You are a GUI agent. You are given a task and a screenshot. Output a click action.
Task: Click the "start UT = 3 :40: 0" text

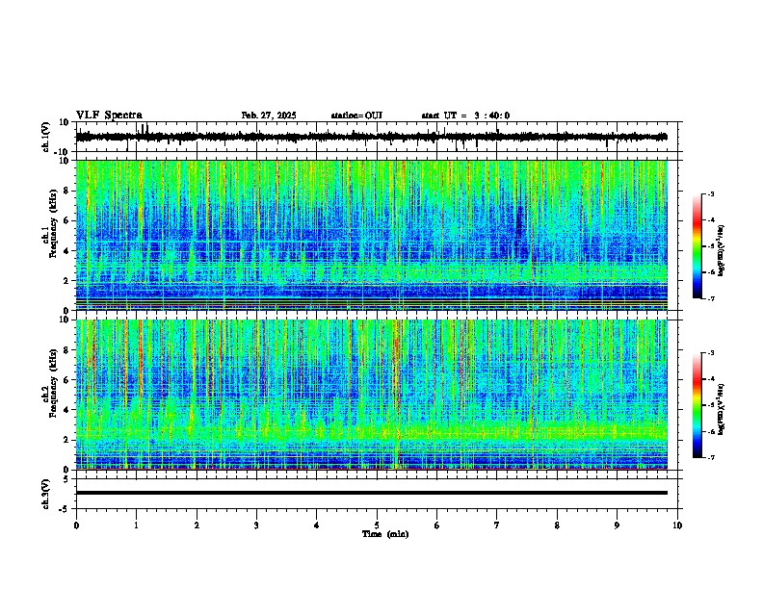point(465,115)
